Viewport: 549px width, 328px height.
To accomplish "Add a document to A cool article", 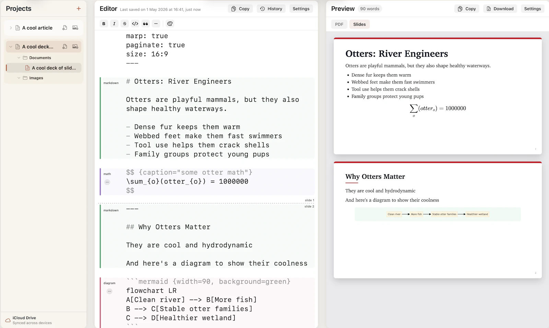I will 65,28.
